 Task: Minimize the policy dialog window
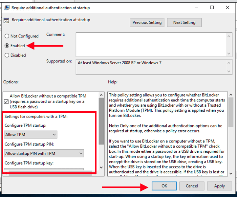(x=197, y=8)
